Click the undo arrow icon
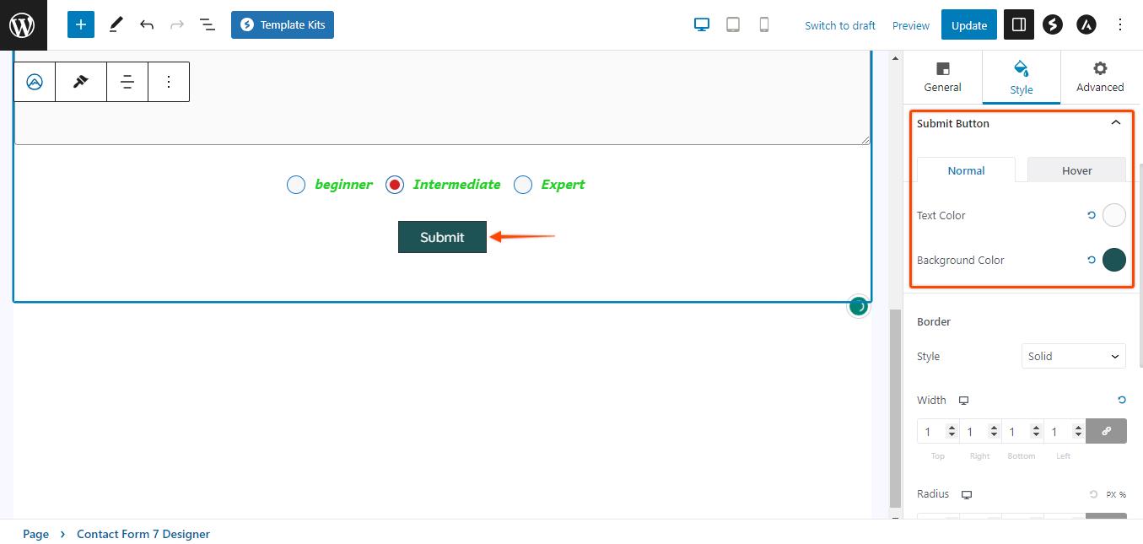Image resolution: width=1143 pixels, height=544 pixels. click(x=147, y=24)
